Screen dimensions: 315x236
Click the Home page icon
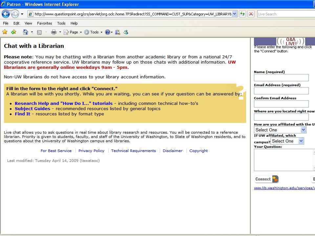click(x=26, y=32)
